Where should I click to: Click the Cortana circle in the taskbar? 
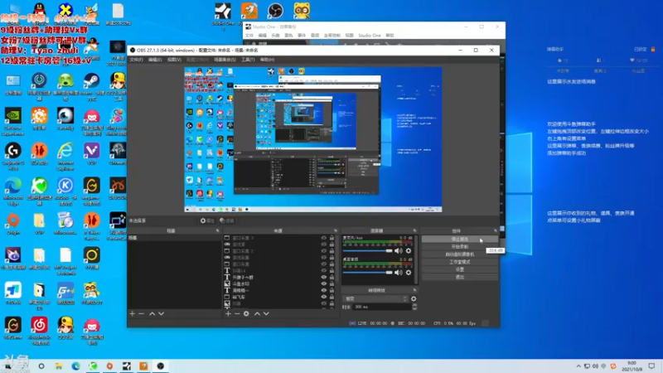(x=41, y=366)
